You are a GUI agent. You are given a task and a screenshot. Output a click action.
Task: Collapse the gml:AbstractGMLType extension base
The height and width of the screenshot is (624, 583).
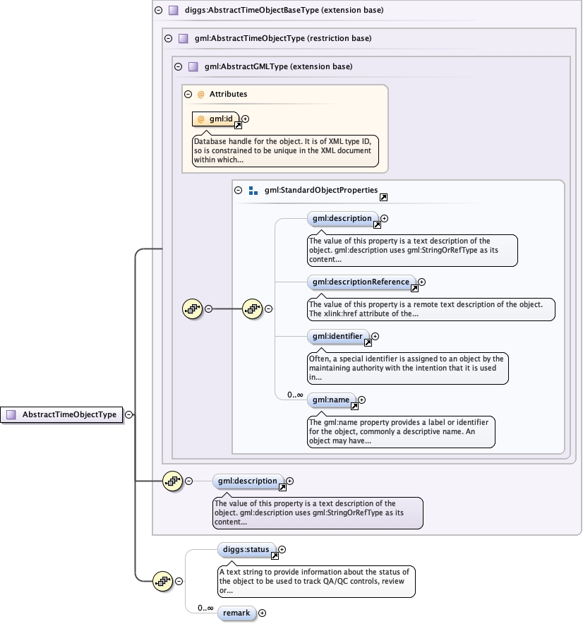178,66
